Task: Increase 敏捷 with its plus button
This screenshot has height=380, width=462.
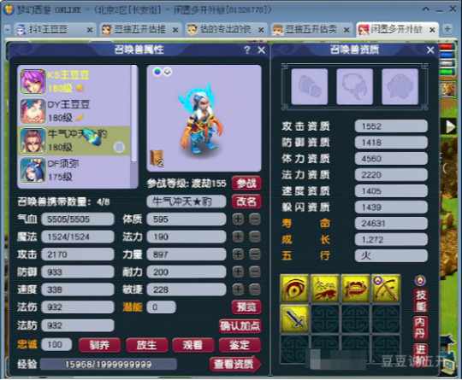Action: [238, 289]
